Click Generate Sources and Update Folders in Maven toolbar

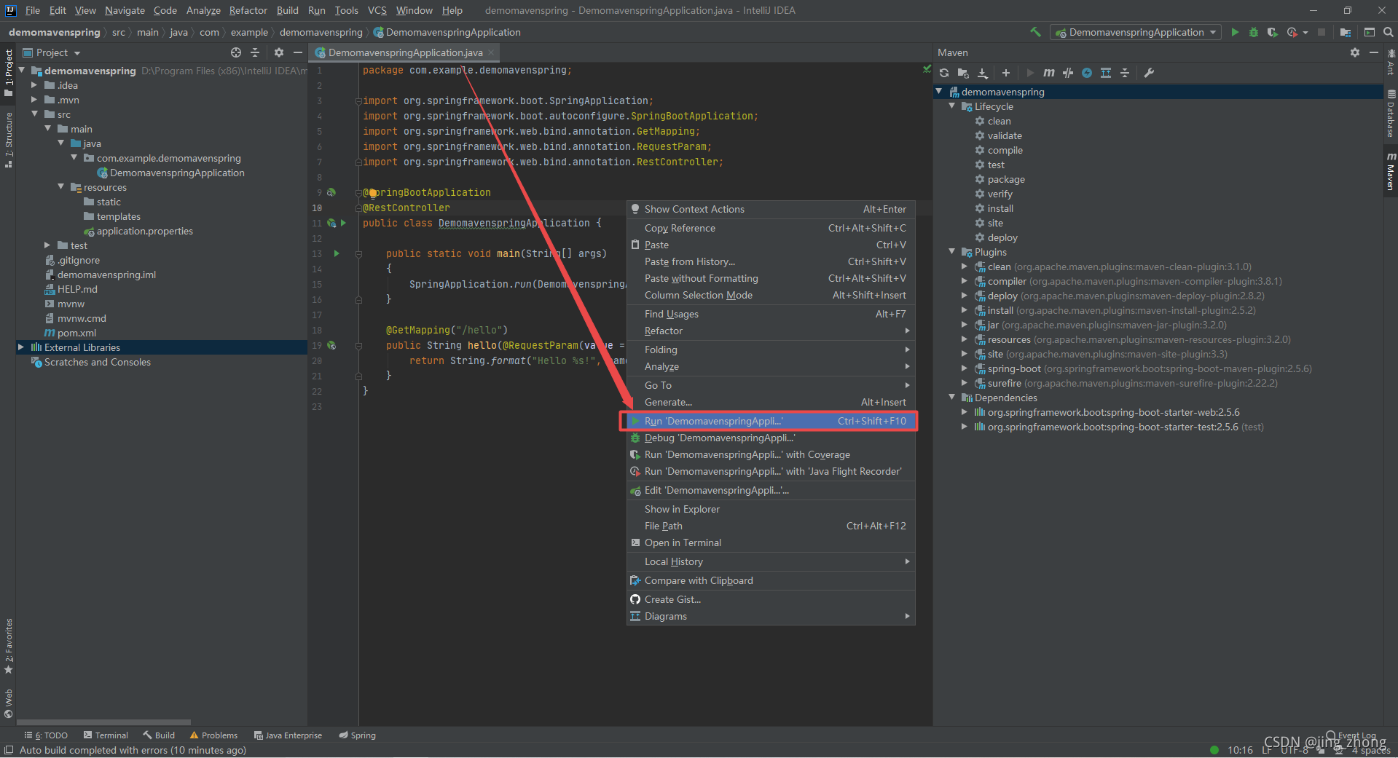click(x=963, y=73)
